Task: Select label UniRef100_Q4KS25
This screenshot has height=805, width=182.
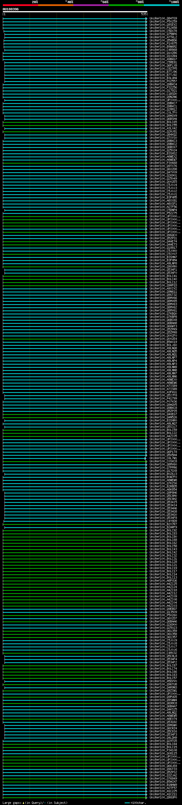Action: click(x=163, y=709)
